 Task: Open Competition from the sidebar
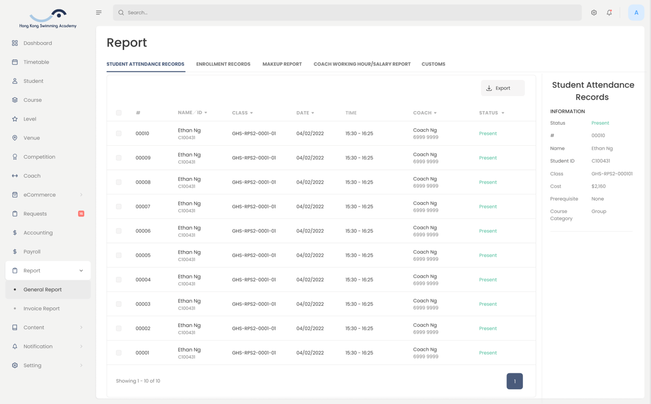click(x=48, y=157)
